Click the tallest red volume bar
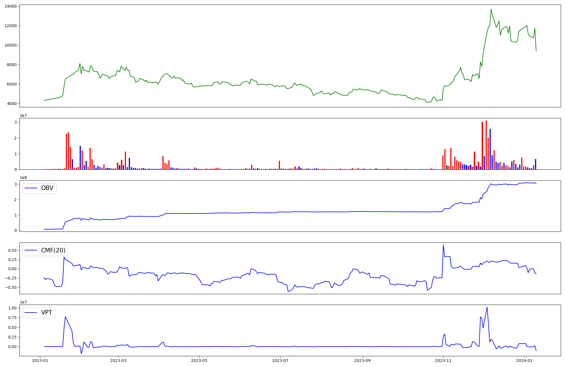This screenshot has height=367, width=565. 486,145
